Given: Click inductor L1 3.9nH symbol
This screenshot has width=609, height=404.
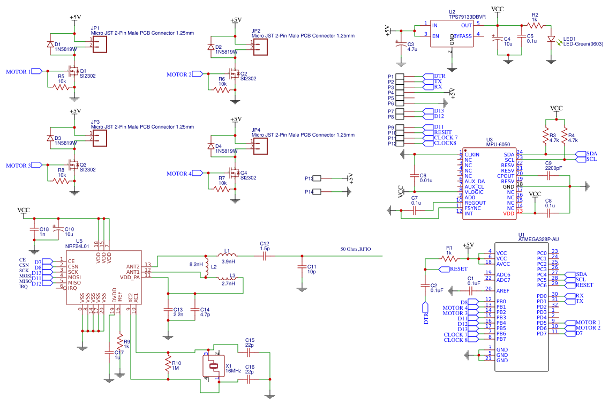Looking at the screenshot, I should click(x=227, y=255).
